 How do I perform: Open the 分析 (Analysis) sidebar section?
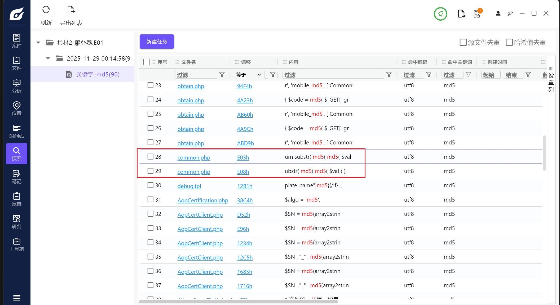(17, 86)
